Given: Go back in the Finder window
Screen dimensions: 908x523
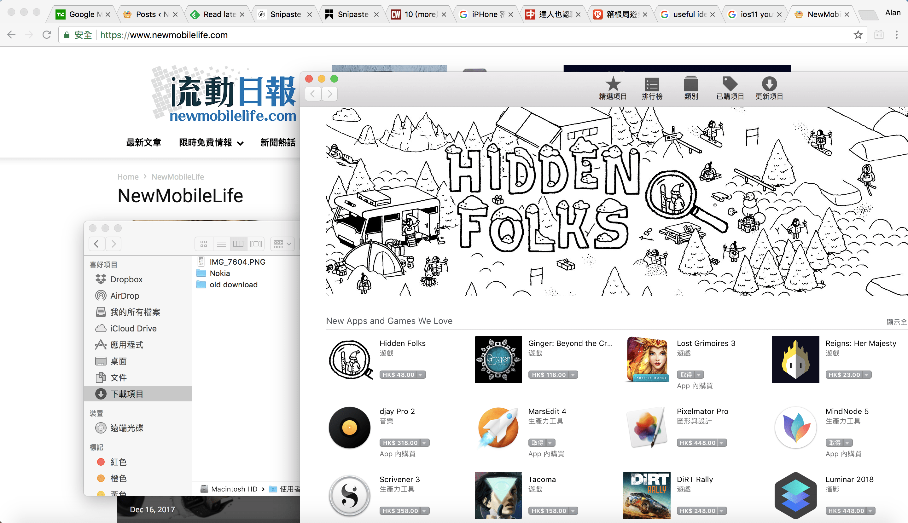Looking at the screenshot, I should (x=97, y=244).
